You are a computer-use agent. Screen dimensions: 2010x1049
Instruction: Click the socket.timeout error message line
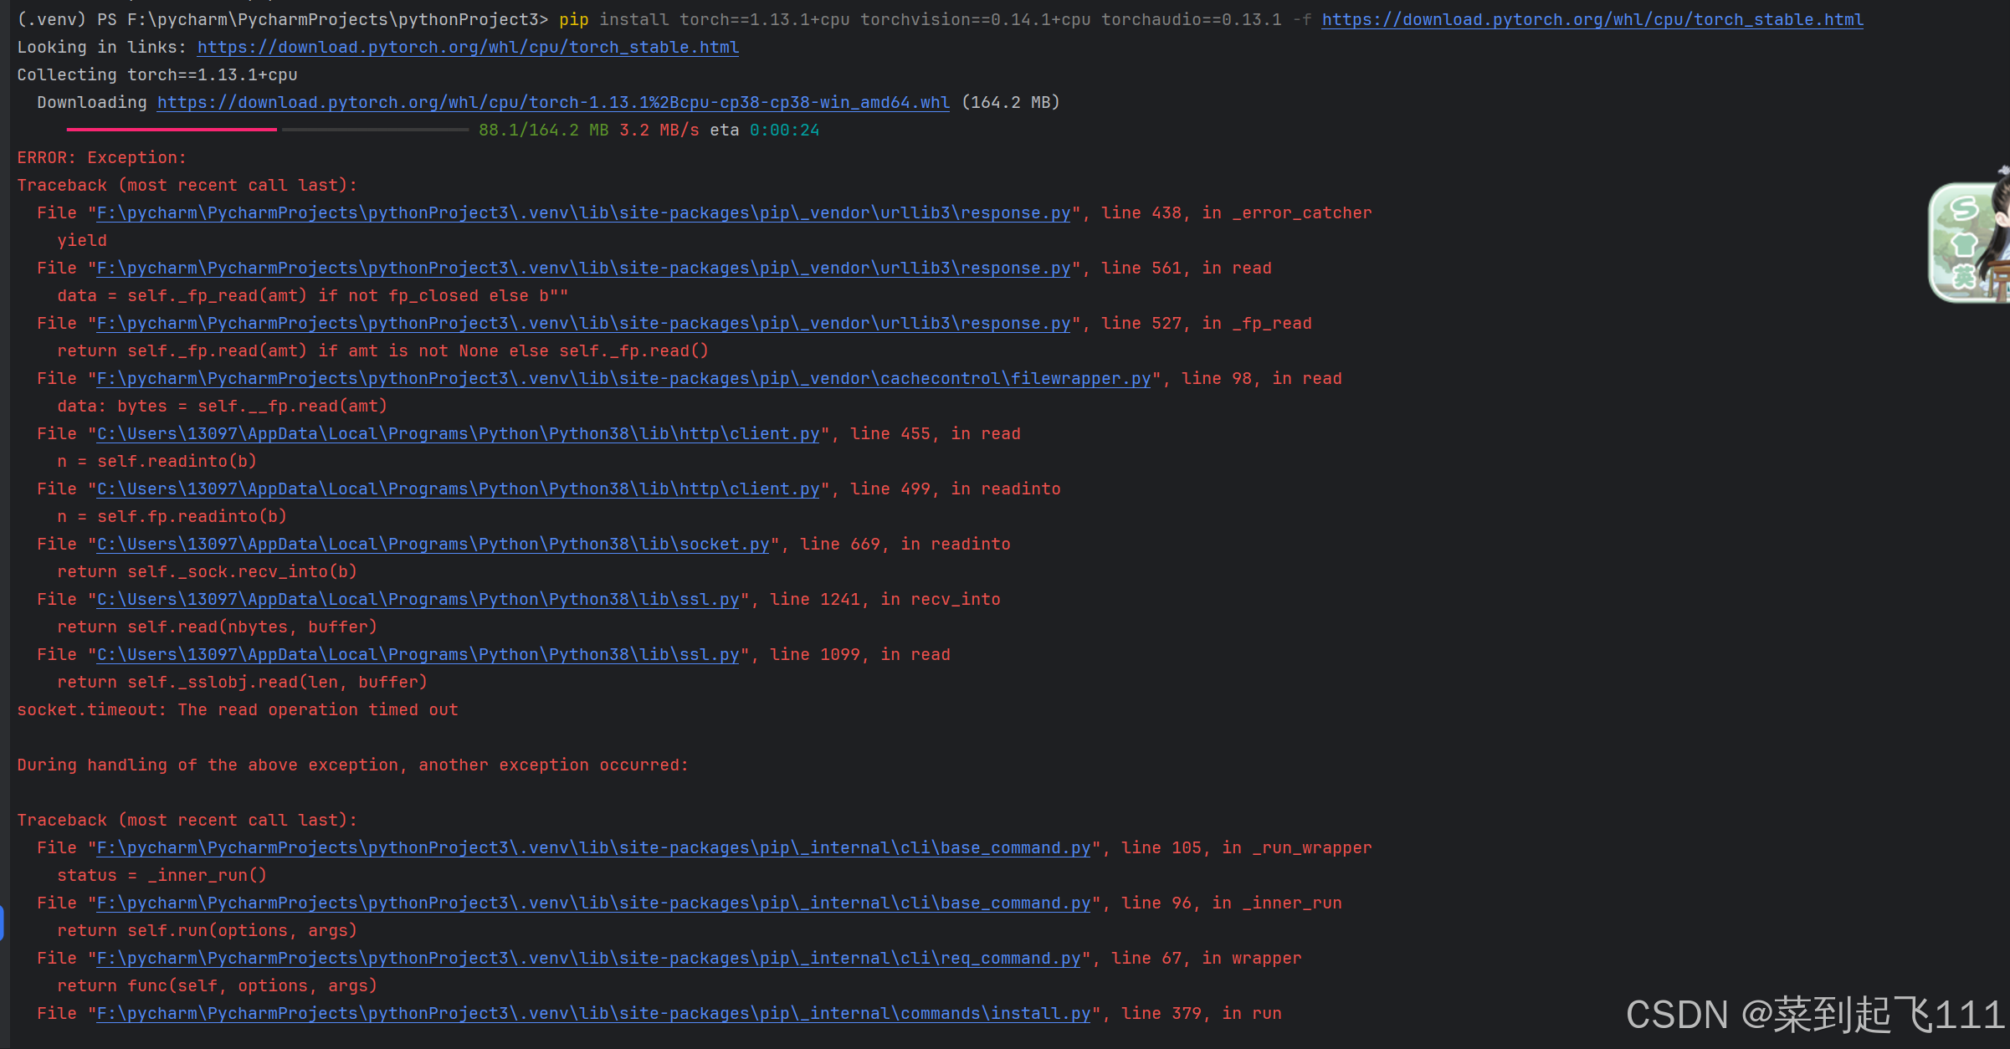(x=238, y=709)
